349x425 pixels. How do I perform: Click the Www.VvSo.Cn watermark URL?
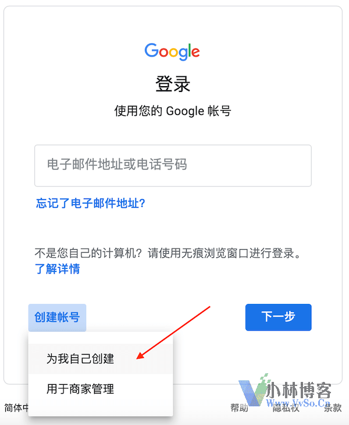pos(298,403)
